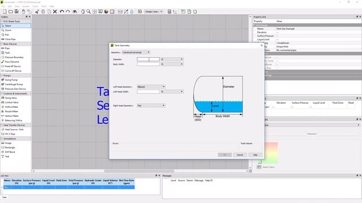
Task: Open the Left Head Geometry dropdown
Action: pos(151,87)
